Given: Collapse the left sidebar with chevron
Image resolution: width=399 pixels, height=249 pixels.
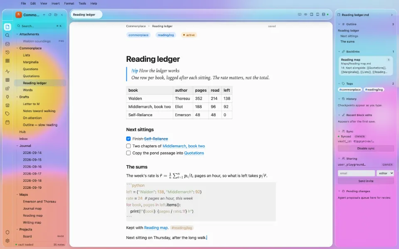Looking at the screenshot, I should point(62,15).
